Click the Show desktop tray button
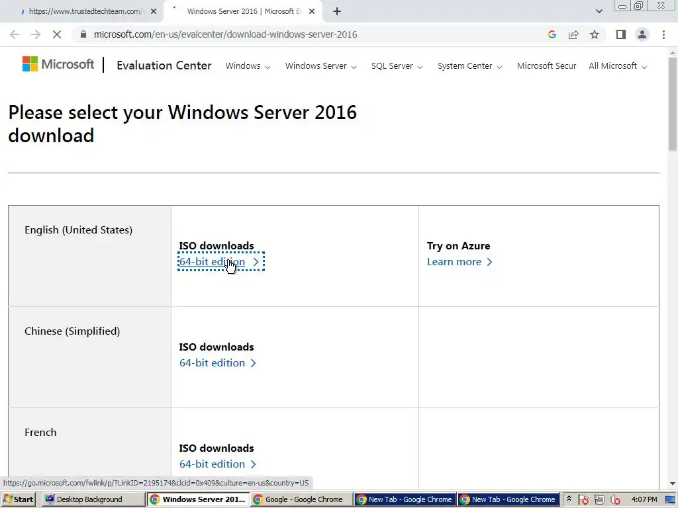This screenshot has width=678, height=508. 670,499
